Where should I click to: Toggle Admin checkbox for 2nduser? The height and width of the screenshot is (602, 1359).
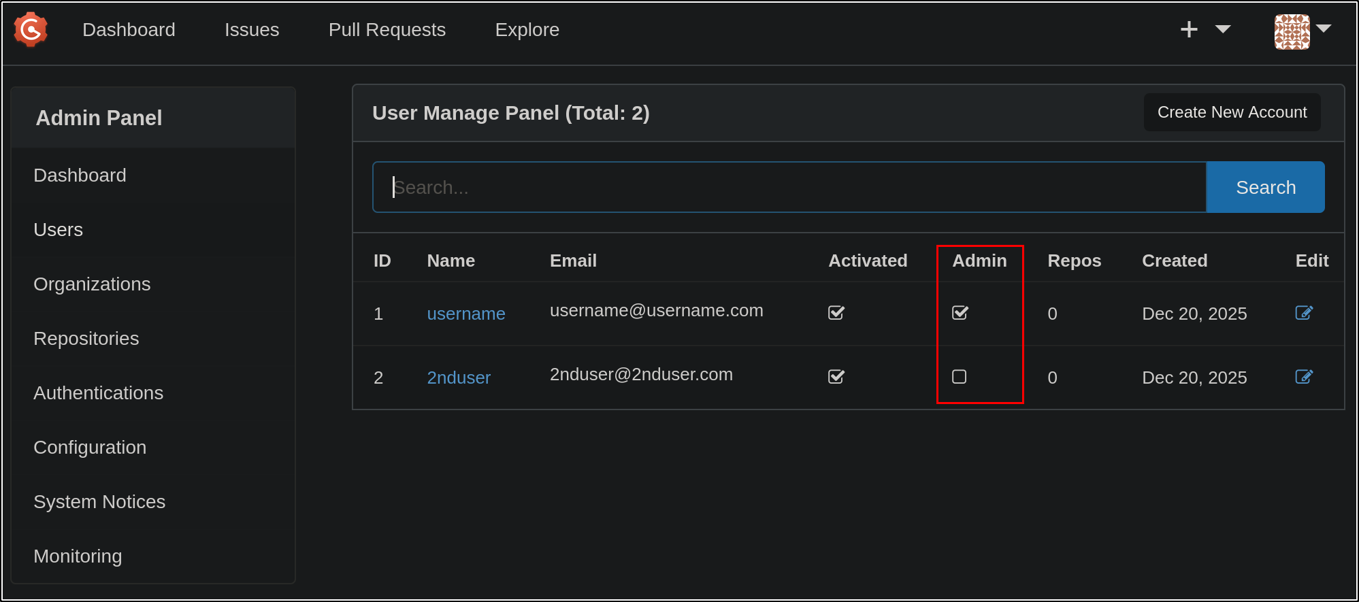tap(959, 377)
